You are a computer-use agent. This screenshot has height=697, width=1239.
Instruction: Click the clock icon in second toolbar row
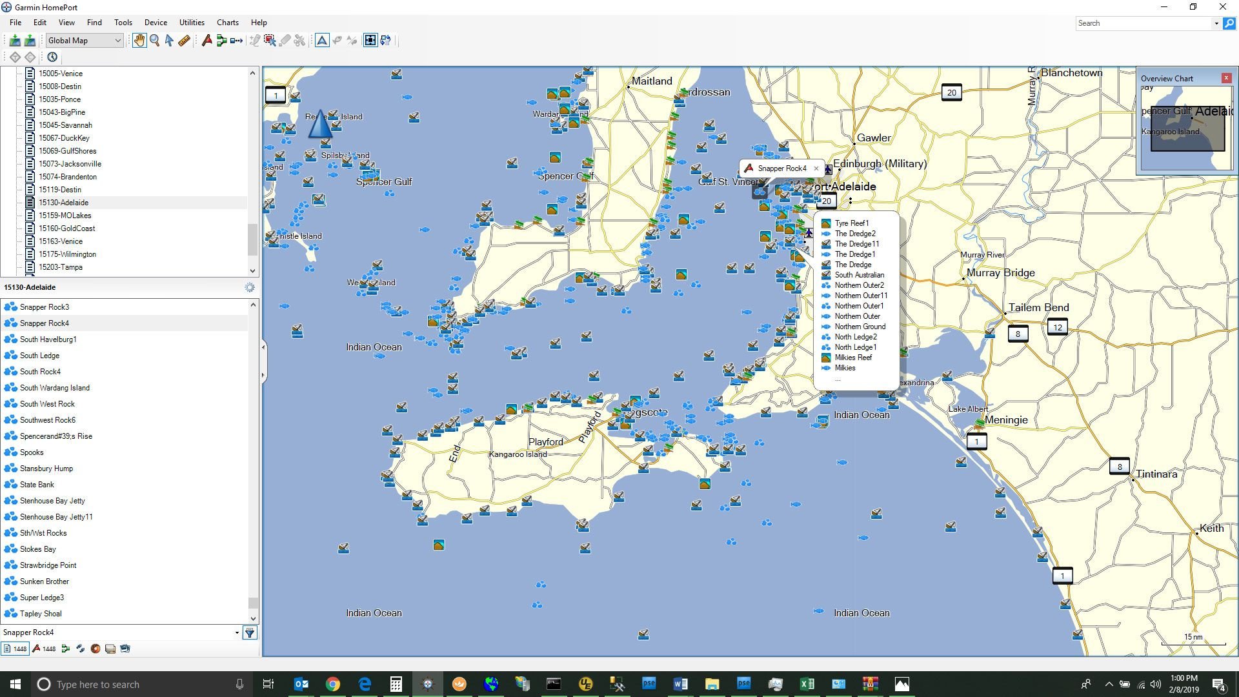[x=52, y=57]
